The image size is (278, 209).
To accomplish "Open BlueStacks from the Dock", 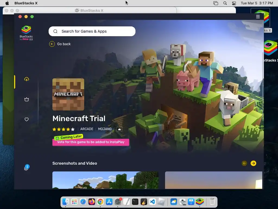I will tap(200, 202).
